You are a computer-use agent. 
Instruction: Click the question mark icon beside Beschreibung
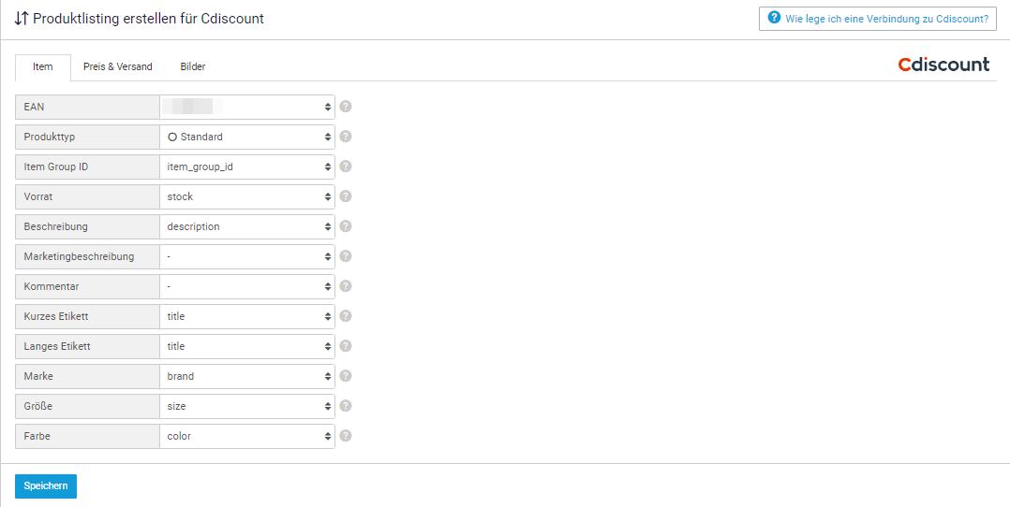coord(345,226)
